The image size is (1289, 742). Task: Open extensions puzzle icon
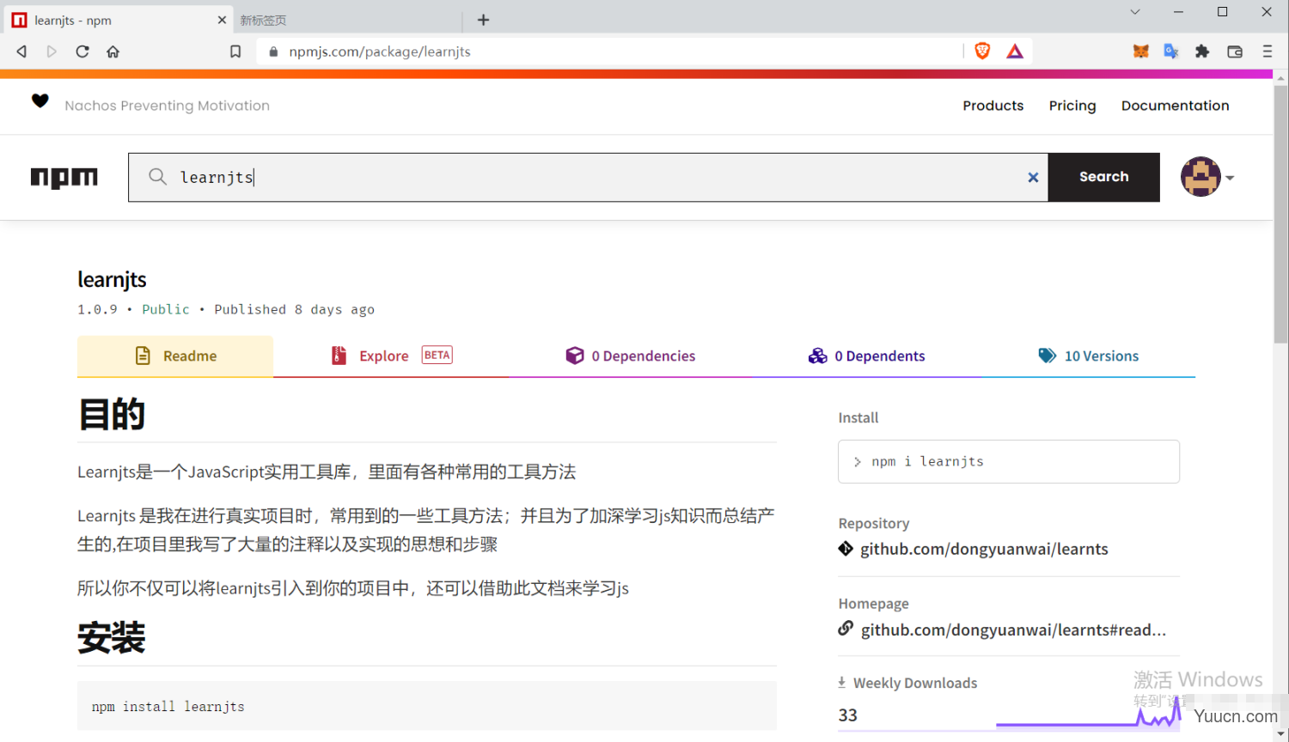point(1202,52)
